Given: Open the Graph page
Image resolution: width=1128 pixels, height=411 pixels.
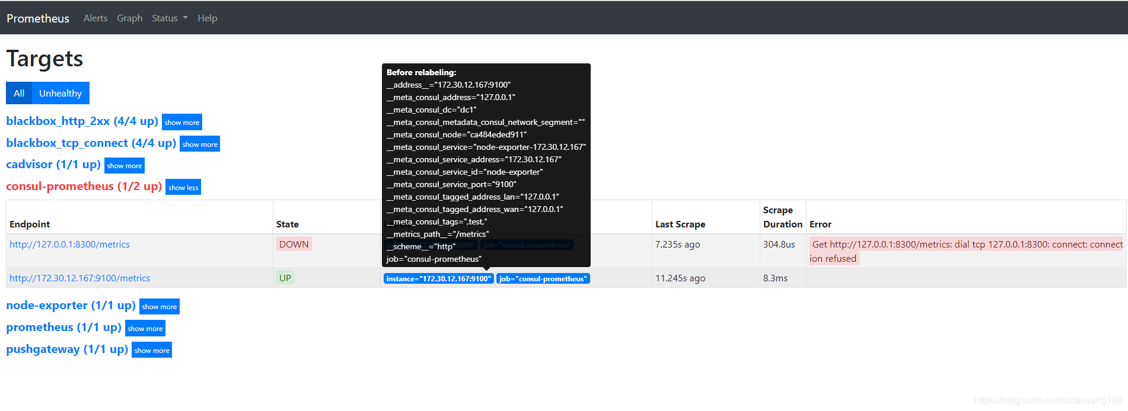Looking at the screenshot, I should [x=129, y=18].
